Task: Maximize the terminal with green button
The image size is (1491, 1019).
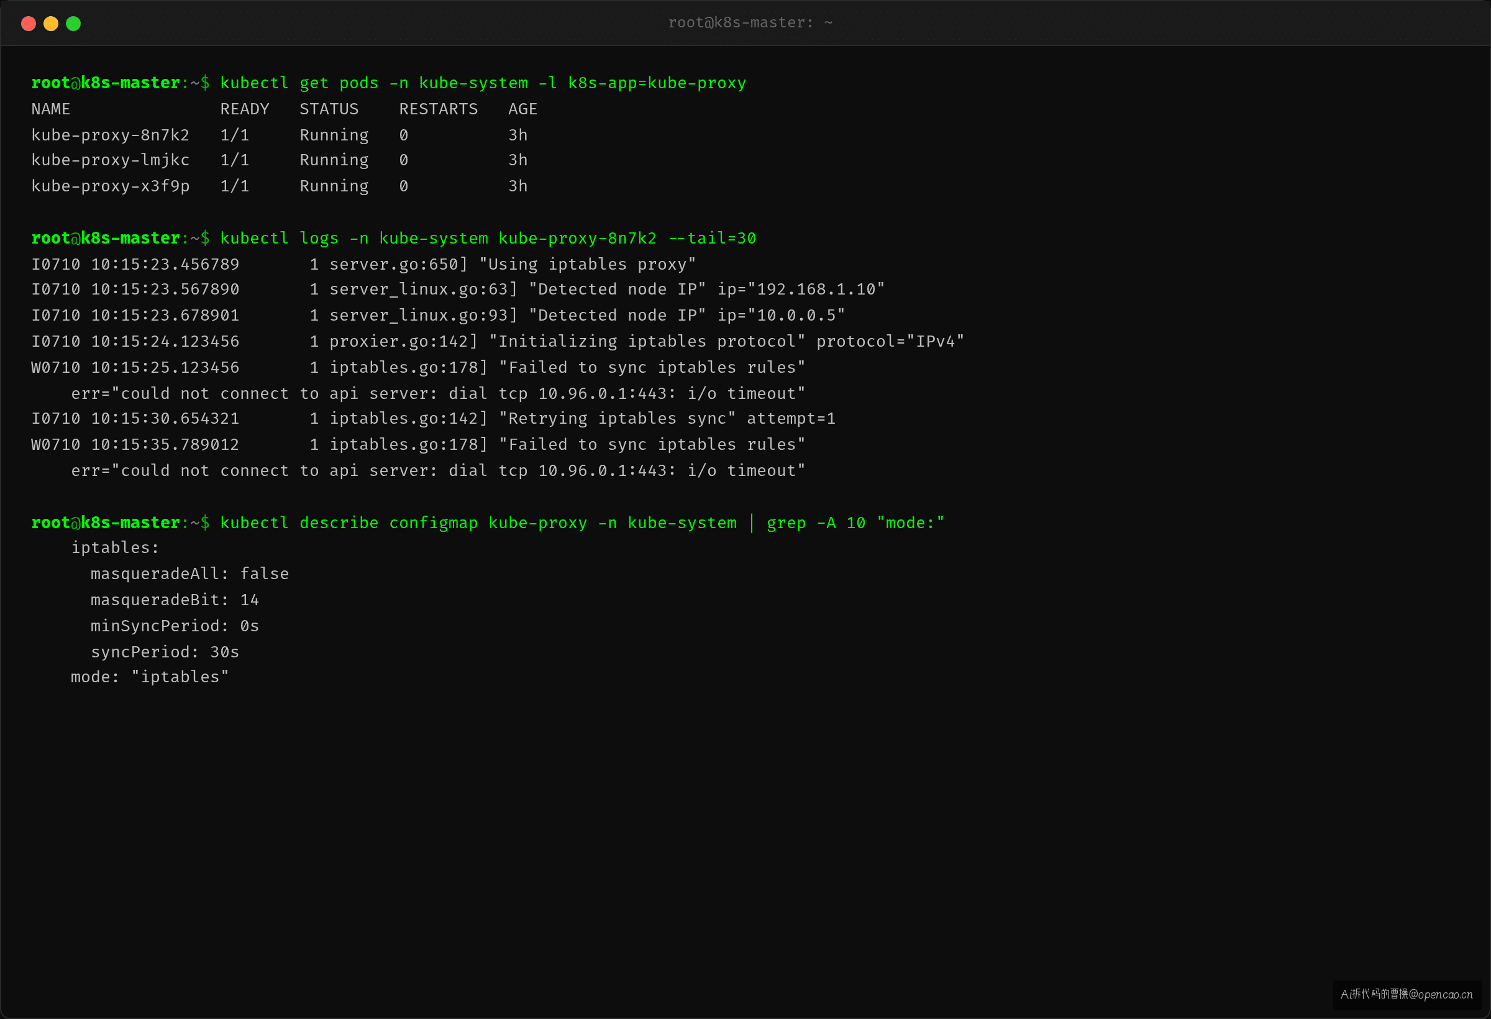Action: coord(73,24)
